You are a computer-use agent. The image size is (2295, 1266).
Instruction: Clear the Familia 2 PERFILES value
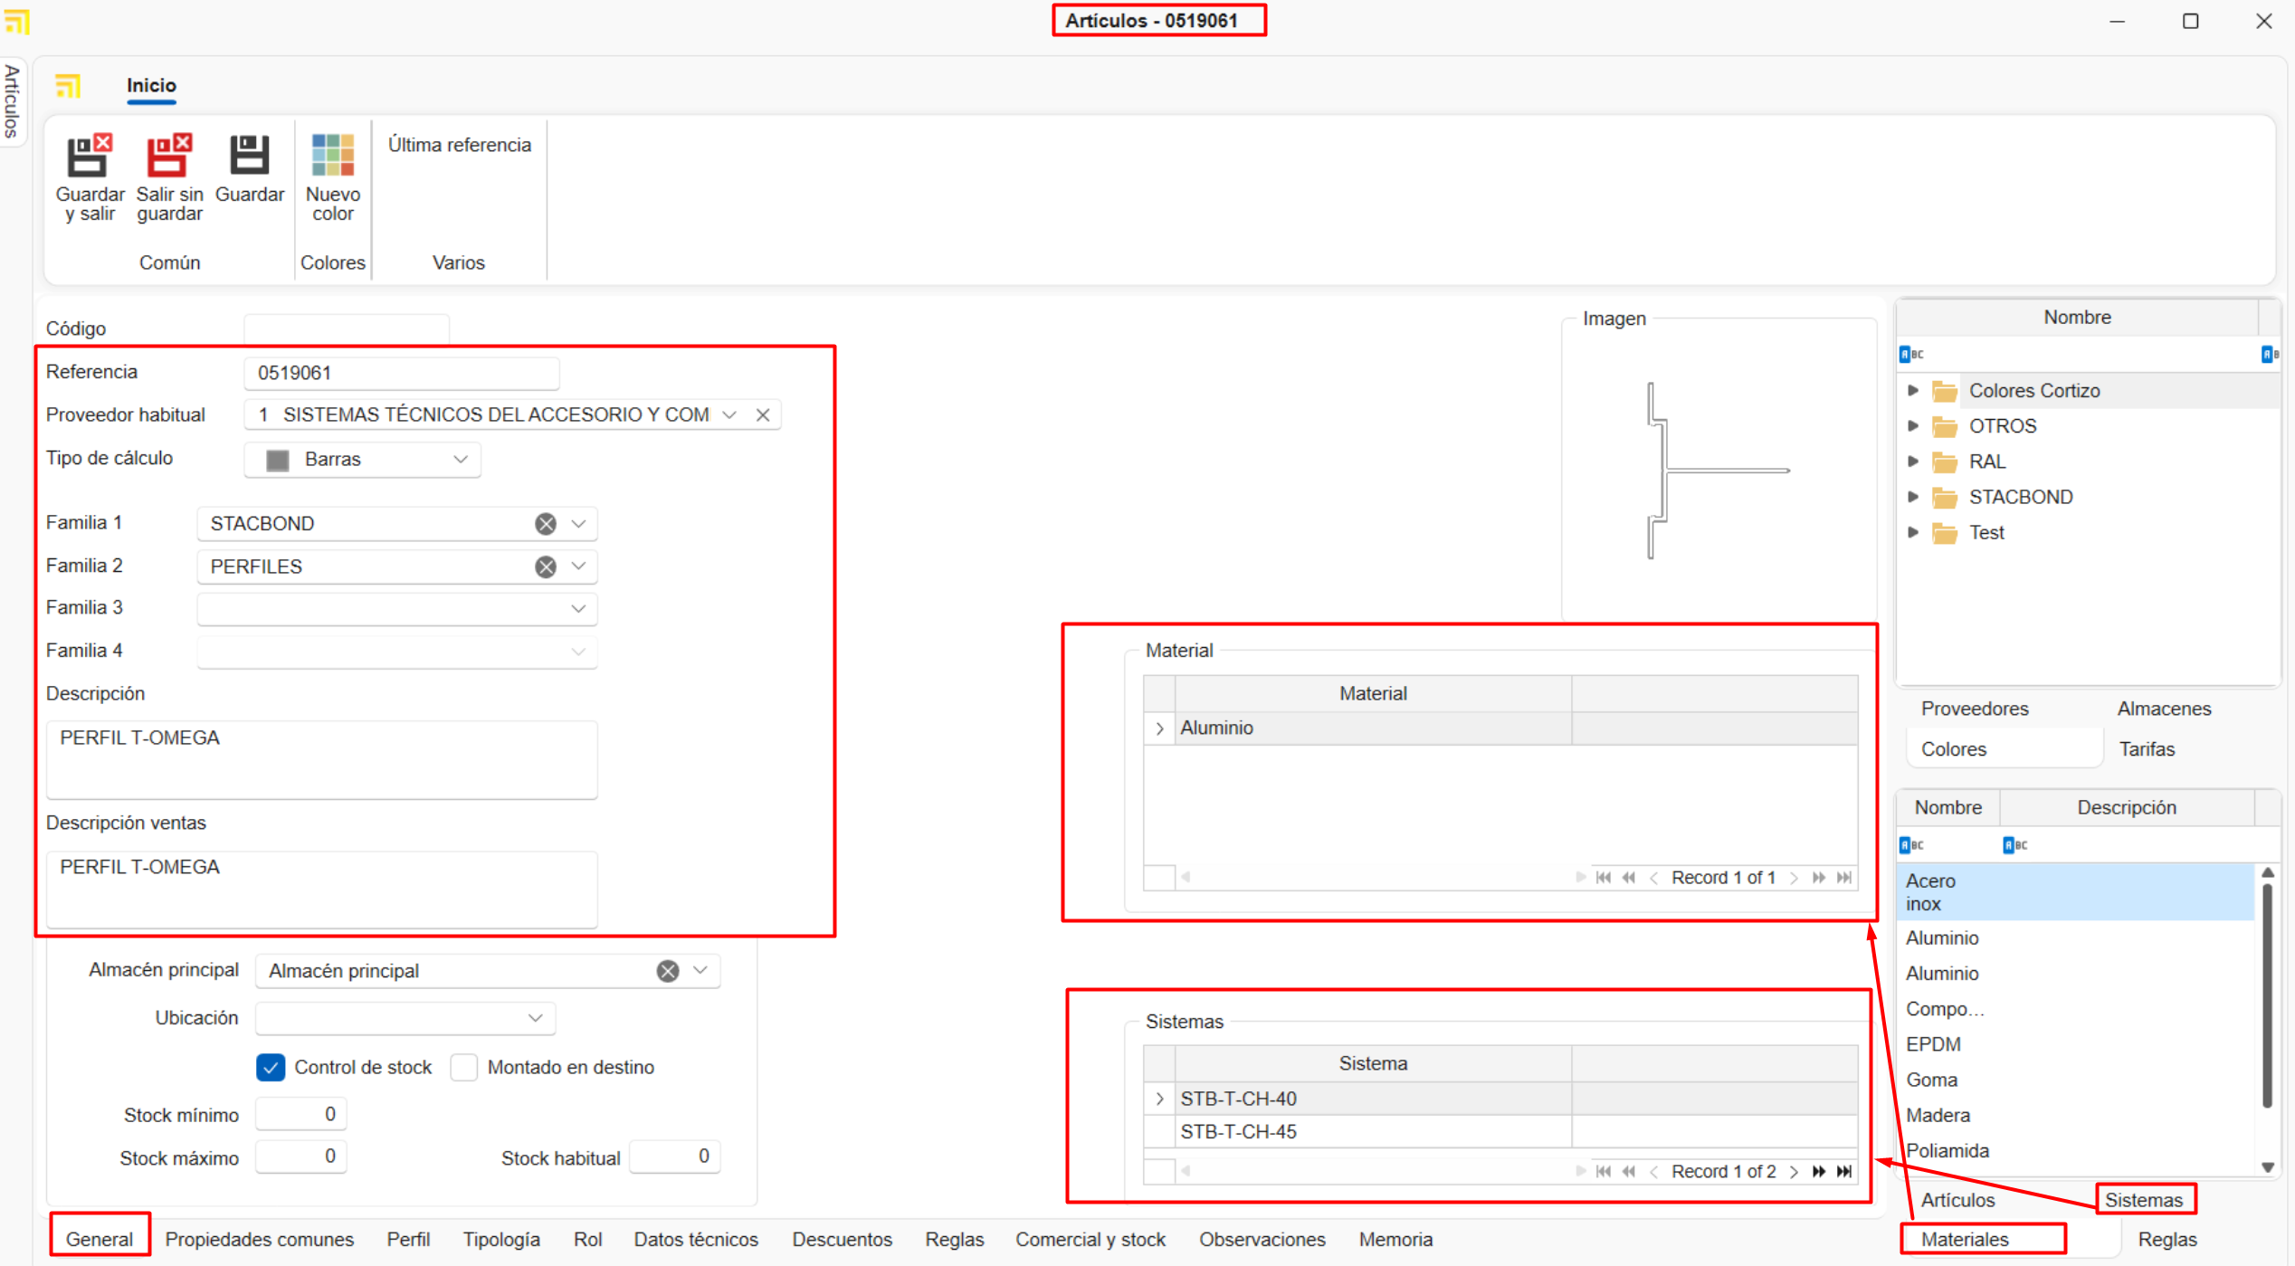click(x=545, y=566)
